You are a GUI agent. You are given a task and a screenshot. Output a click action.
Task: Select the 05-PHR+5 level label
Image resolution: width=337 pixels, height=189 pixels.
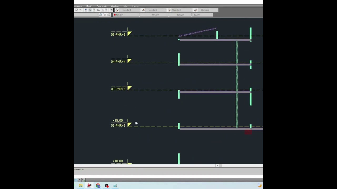pos(118,34)
